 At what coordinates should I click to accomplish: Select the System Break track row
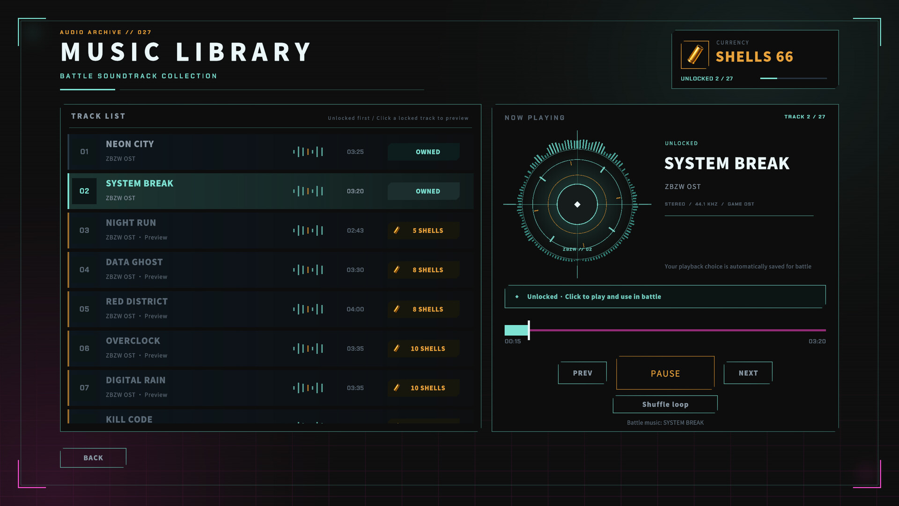(271, 191)
